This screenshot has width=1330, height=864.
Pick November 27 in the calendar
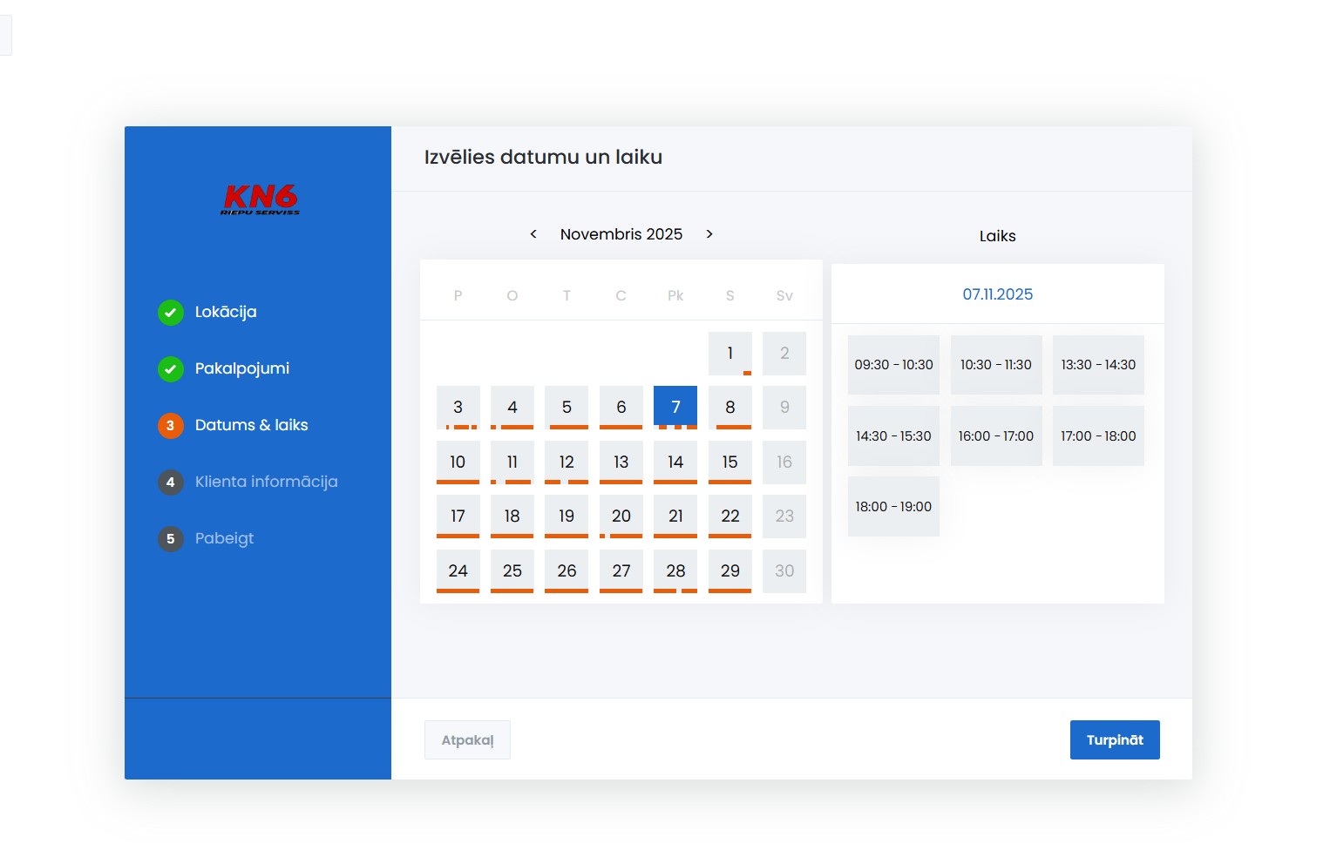pos(621,570)
